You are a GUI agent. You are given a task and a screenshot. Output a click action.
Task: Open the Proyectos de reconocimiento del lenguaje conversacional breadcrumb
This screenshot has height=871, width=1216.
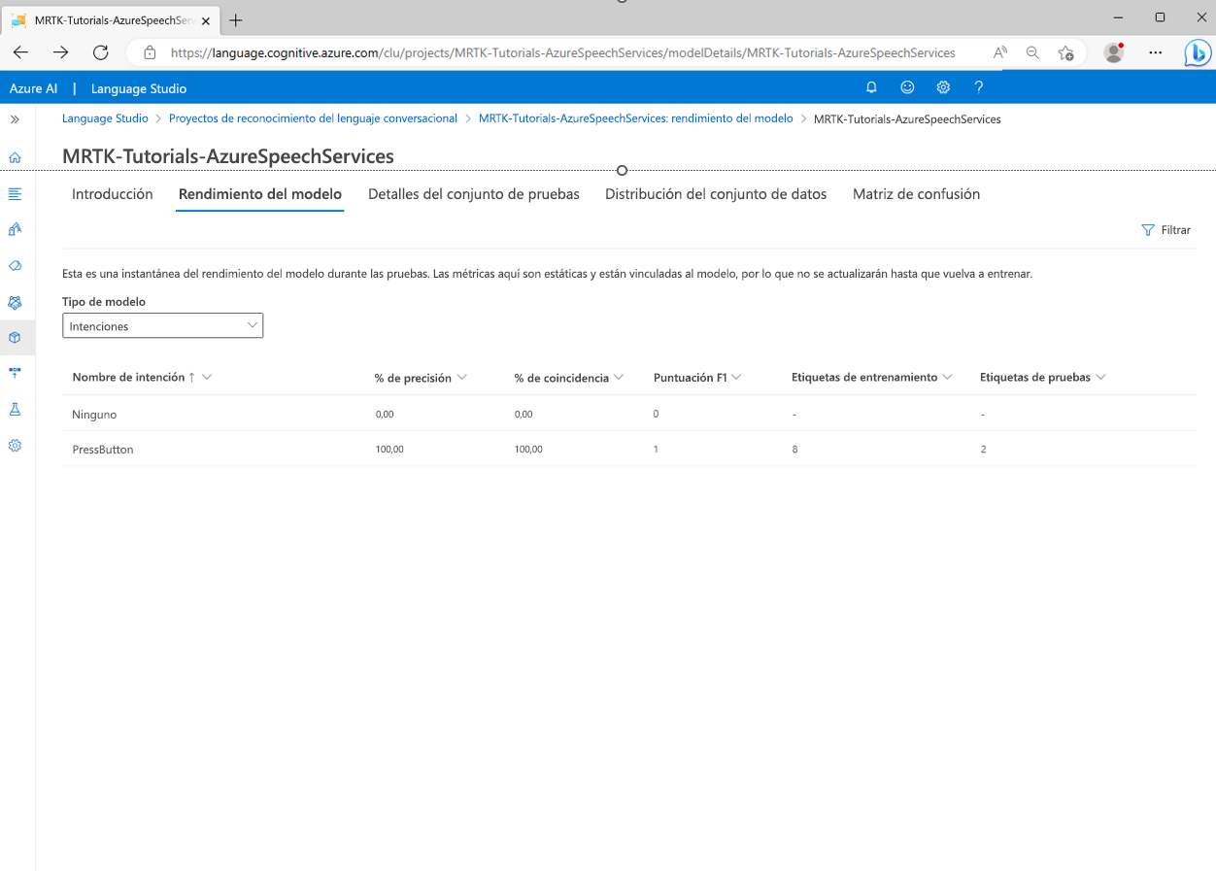coord(313,118)
